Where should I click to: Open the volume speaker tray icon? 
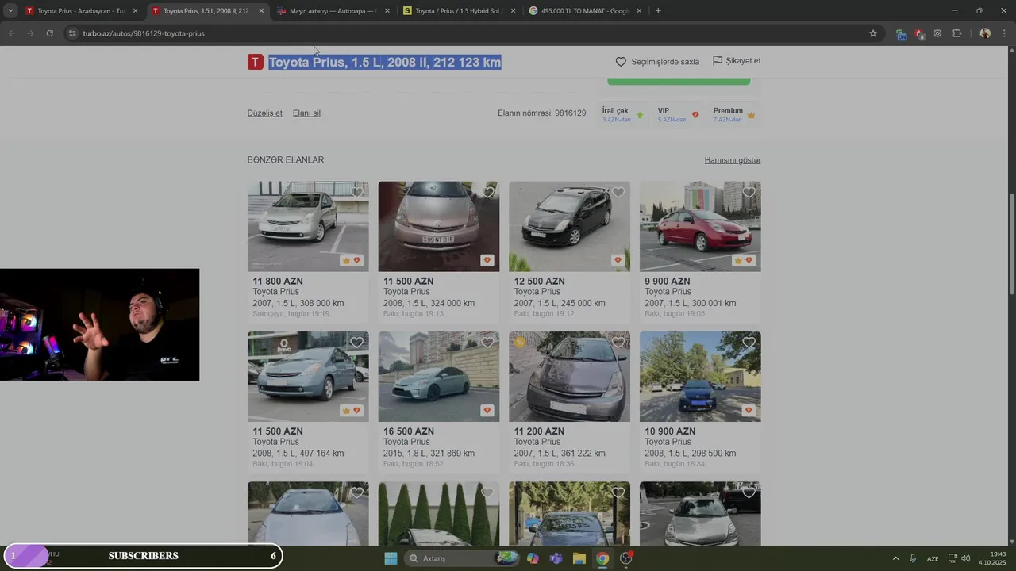965,558
